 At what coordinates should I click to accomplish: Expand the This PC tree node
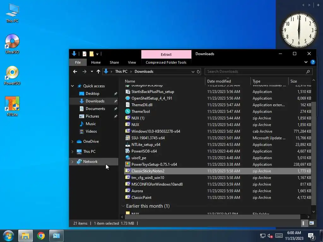(73, 152)
